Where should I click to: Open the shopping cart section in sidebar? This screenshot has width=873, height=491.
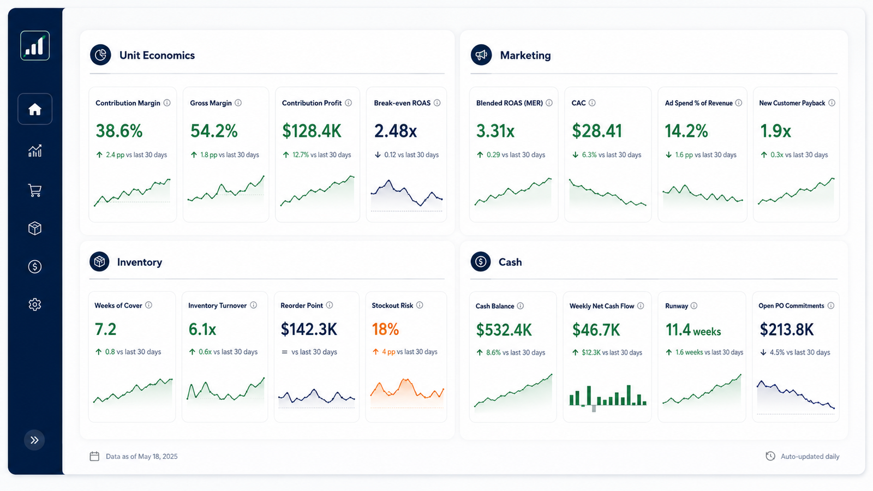pos(35,190)
